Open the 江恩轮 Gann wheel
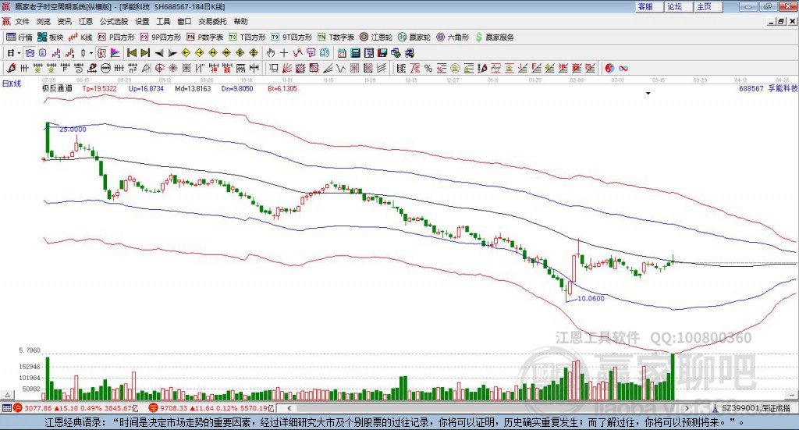This screenshot has width=799, height=430. click(x=376, y=37)
